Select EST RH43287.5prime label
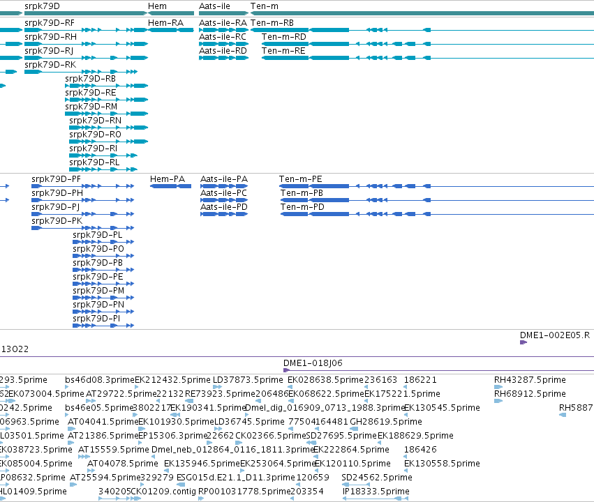594x502 pixels. pos(530,380)
